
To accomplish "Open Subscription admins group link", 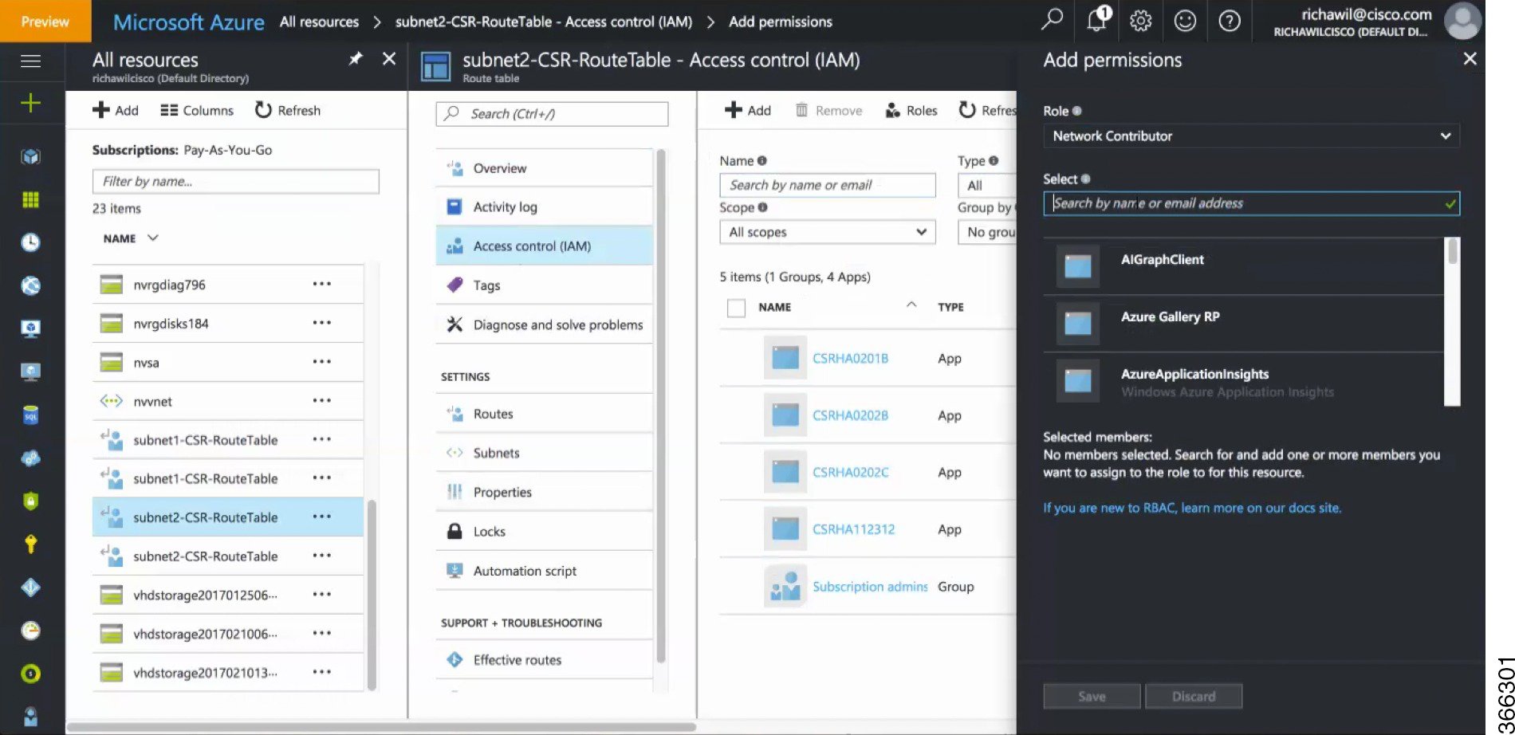I will click(x=870, y=587).
